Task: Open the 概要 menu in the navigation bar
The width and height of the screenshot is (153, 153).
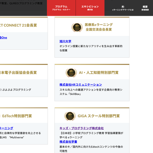Action: (145, 8)
